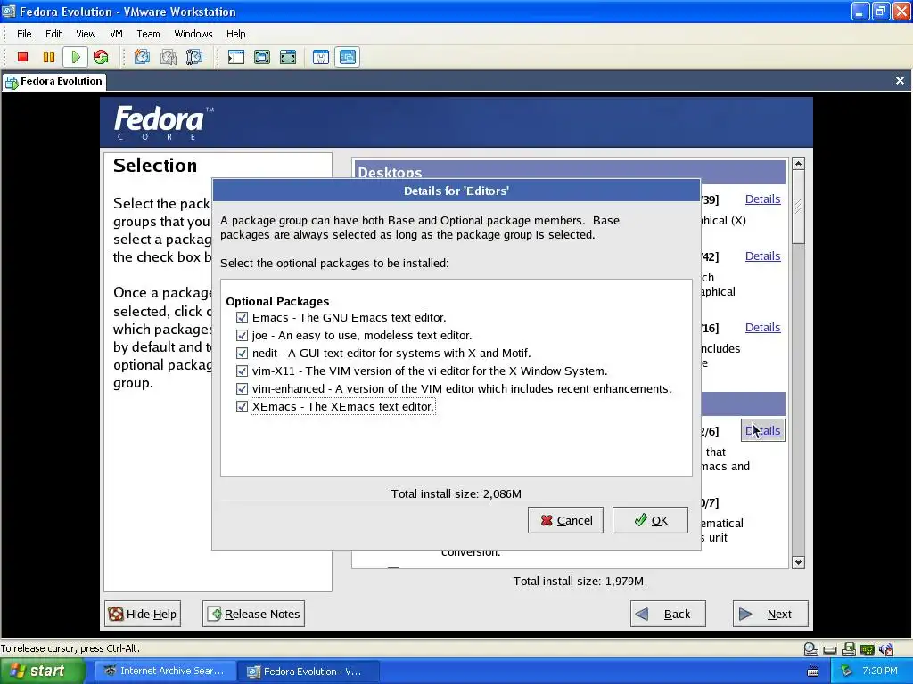
Task: Open the Windows menu
Action: click(x=193, y=34)
